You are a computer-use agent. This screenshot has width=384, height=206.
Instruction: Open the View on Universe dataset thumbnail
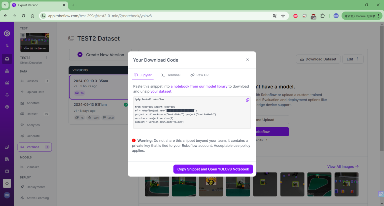(34, 42)
